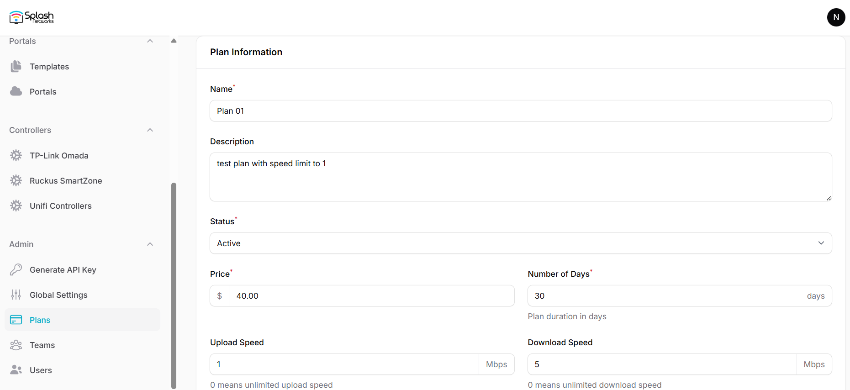Open the N user avatar menu

coord(836,17)
